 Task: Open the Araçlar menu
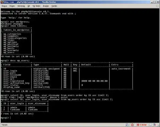tap(46, 6)
